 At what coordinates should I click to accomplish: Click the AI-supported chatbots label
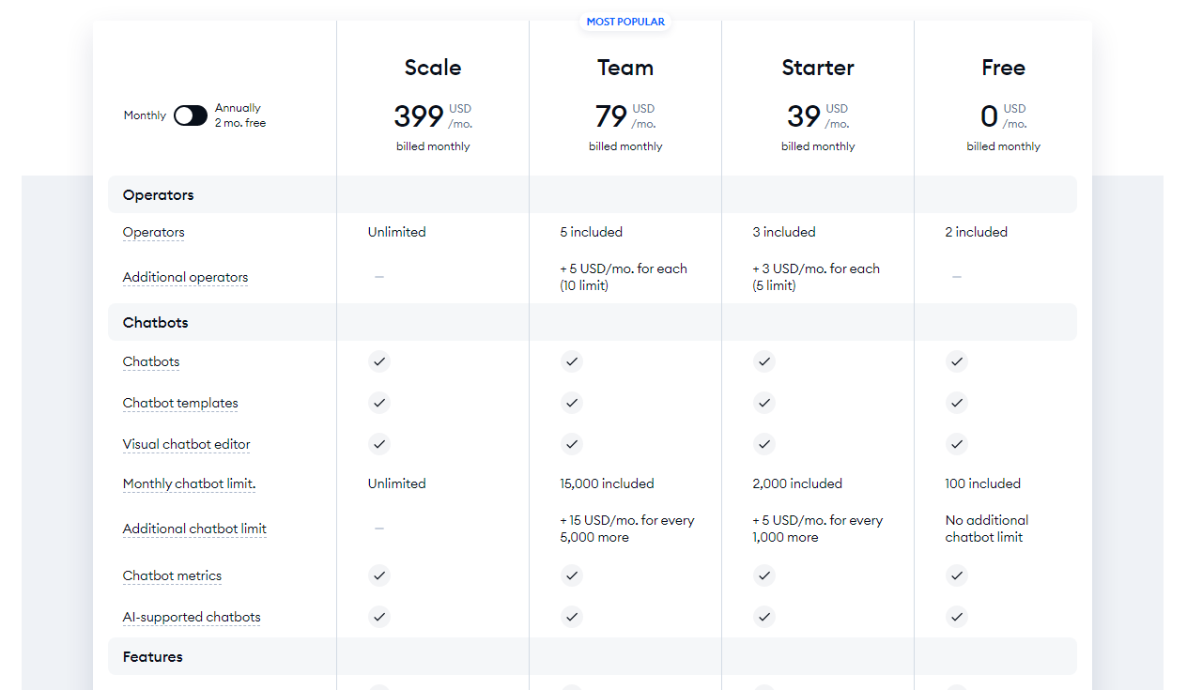coord(192,618)
